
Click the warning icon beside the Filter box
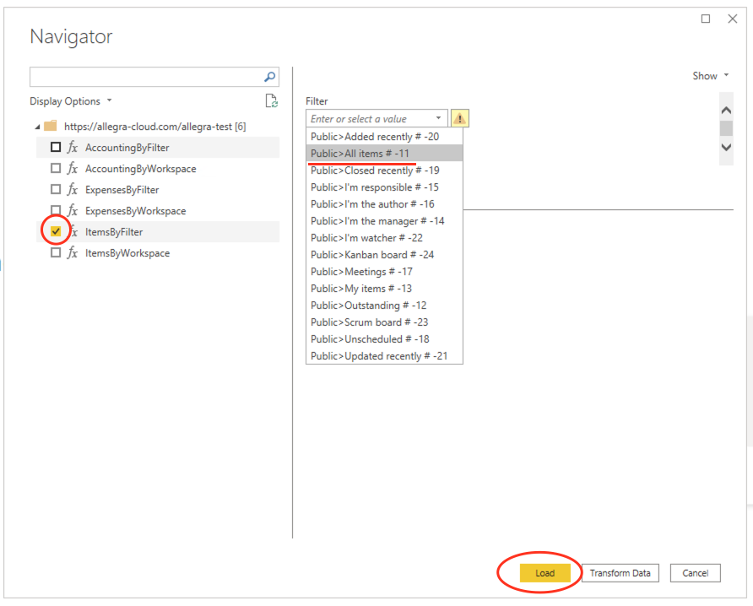[x=459, y=118]
